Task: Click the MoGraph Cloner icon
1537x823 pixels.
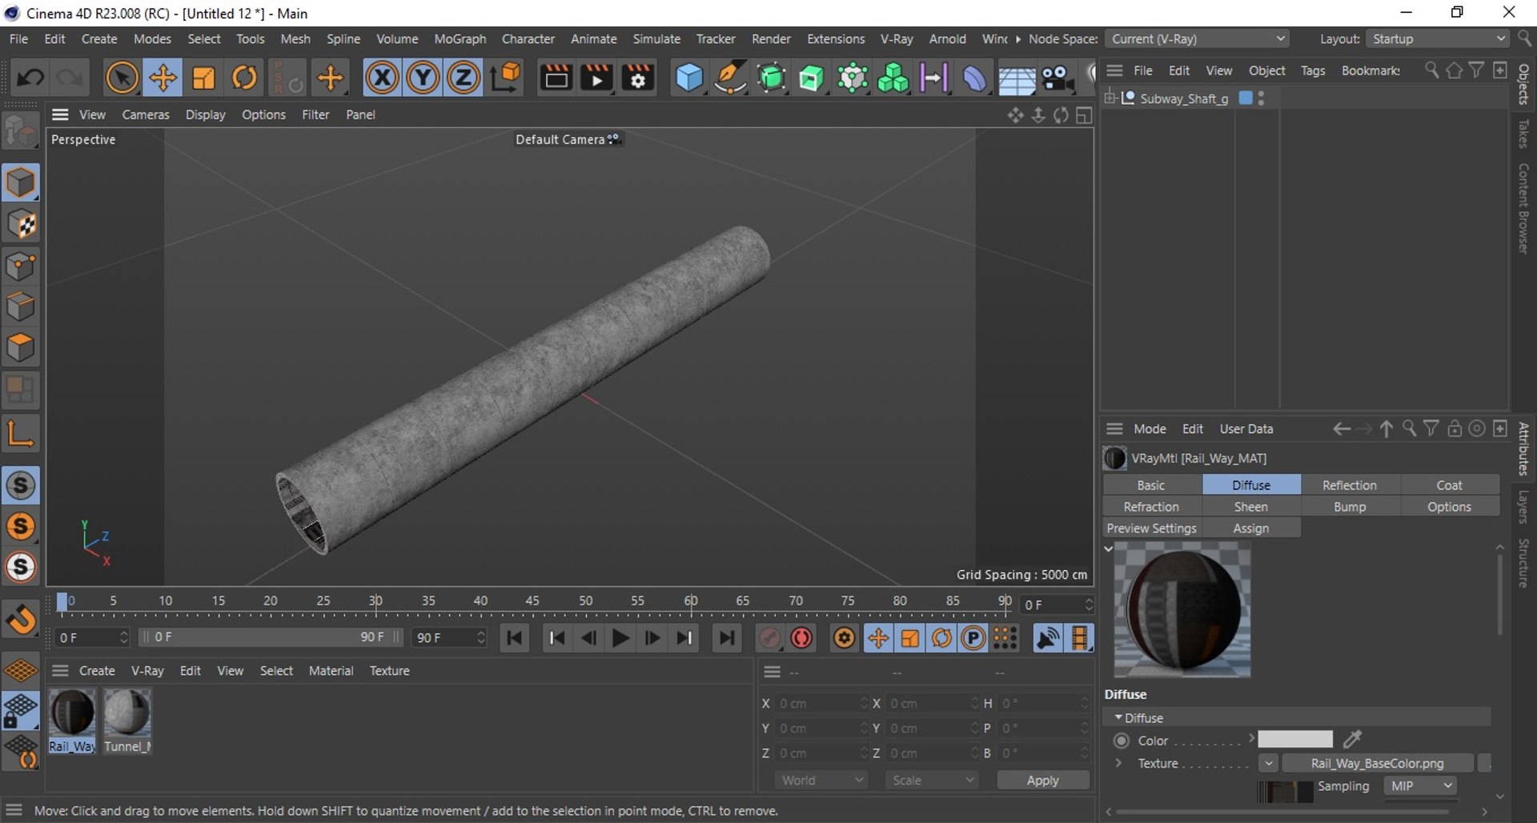Action: (x=893, y=78)
